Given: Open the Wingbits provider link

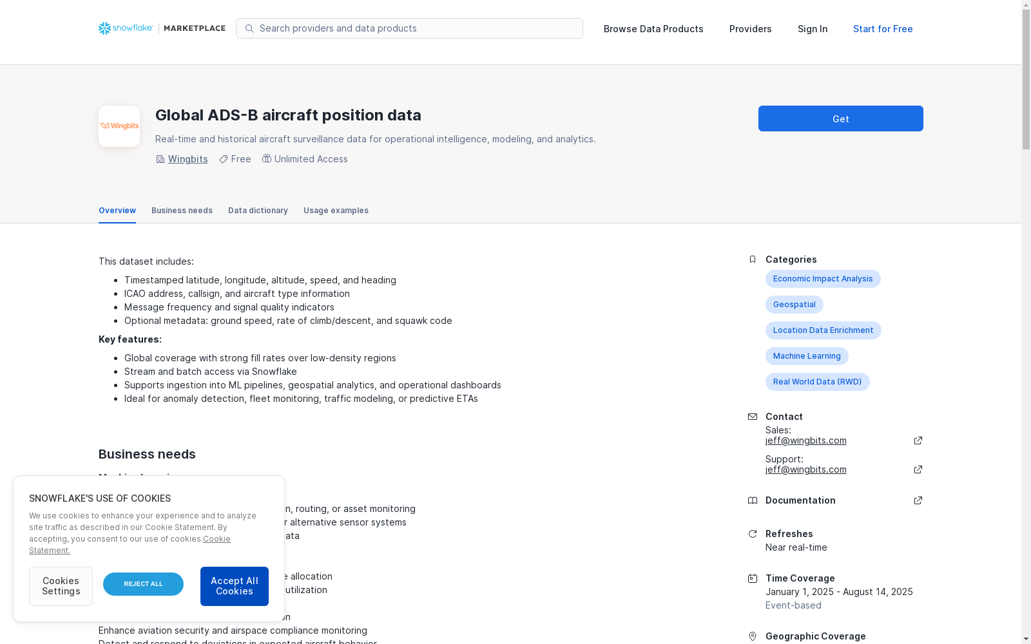Looking at the screenshot, I should click(x=188, y=159).
